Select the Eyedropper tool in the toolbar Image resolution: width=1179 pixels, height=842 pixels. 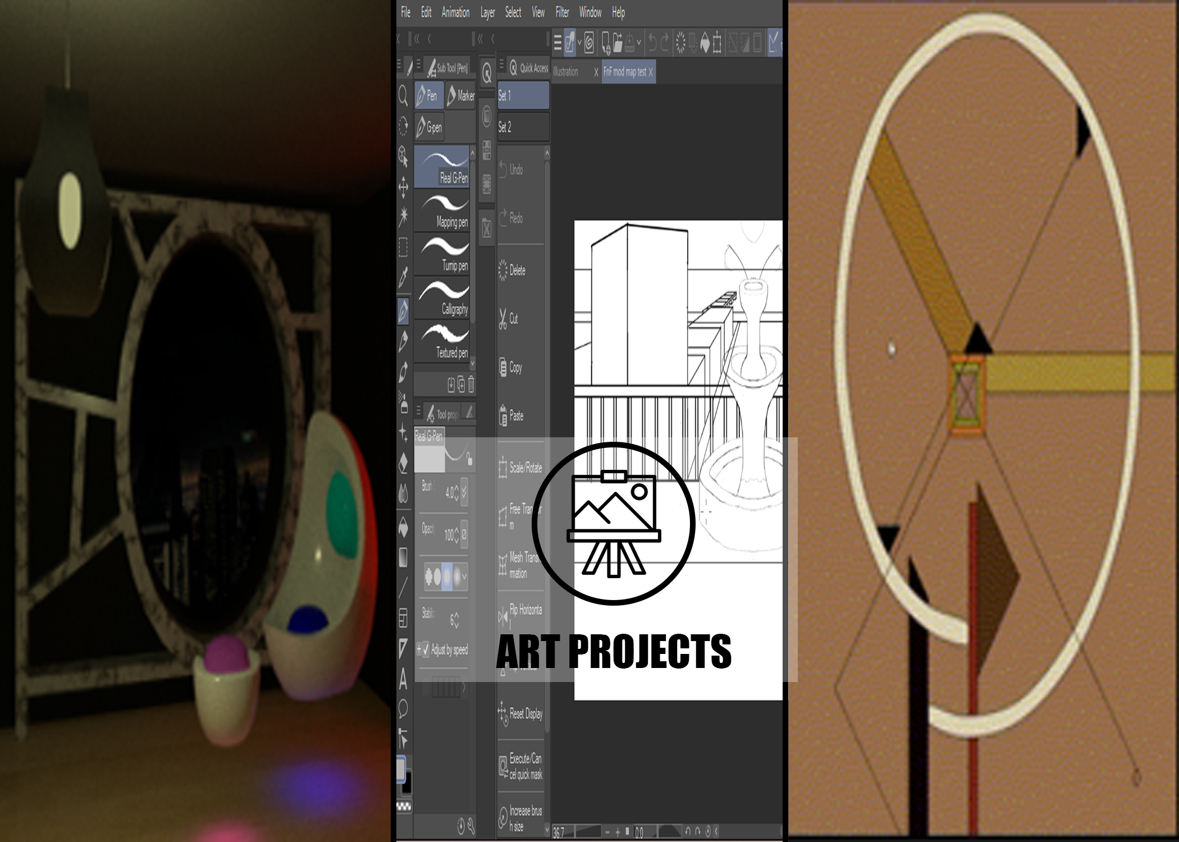403,277
